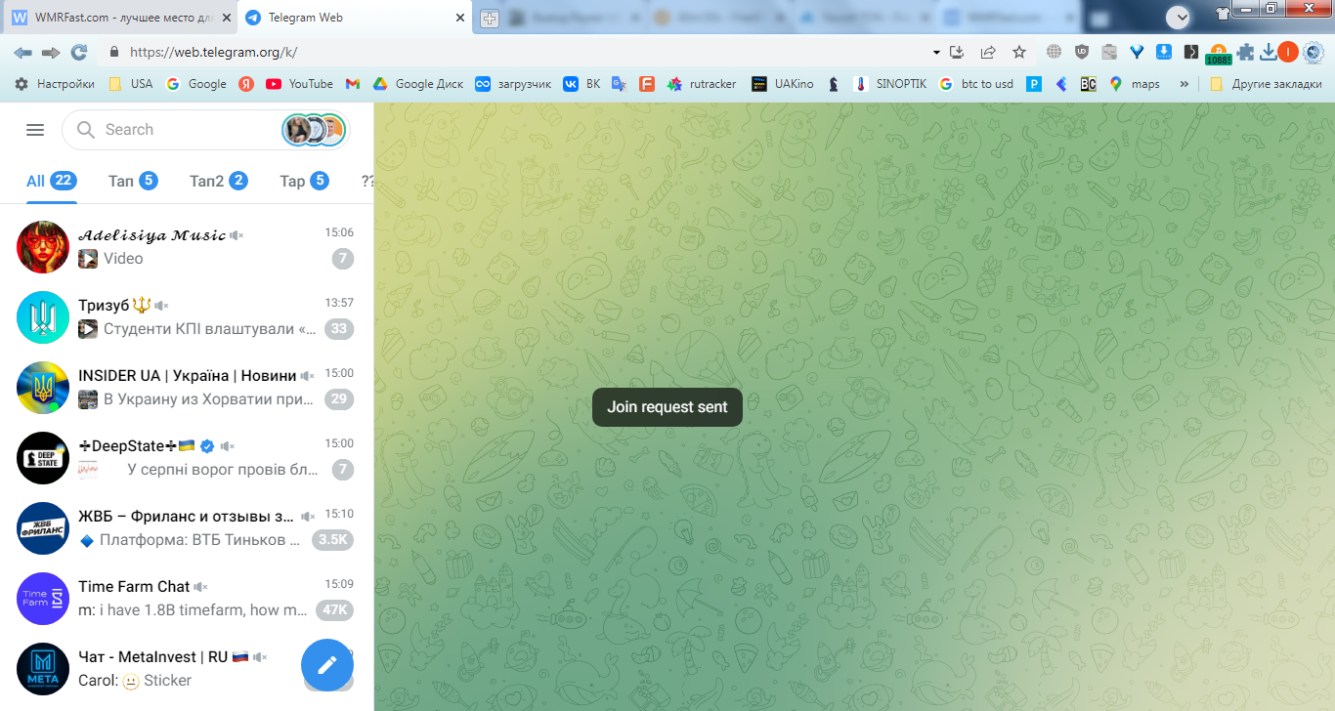
Task: Open the UAKino bookmark
Action: click(783, 84)
